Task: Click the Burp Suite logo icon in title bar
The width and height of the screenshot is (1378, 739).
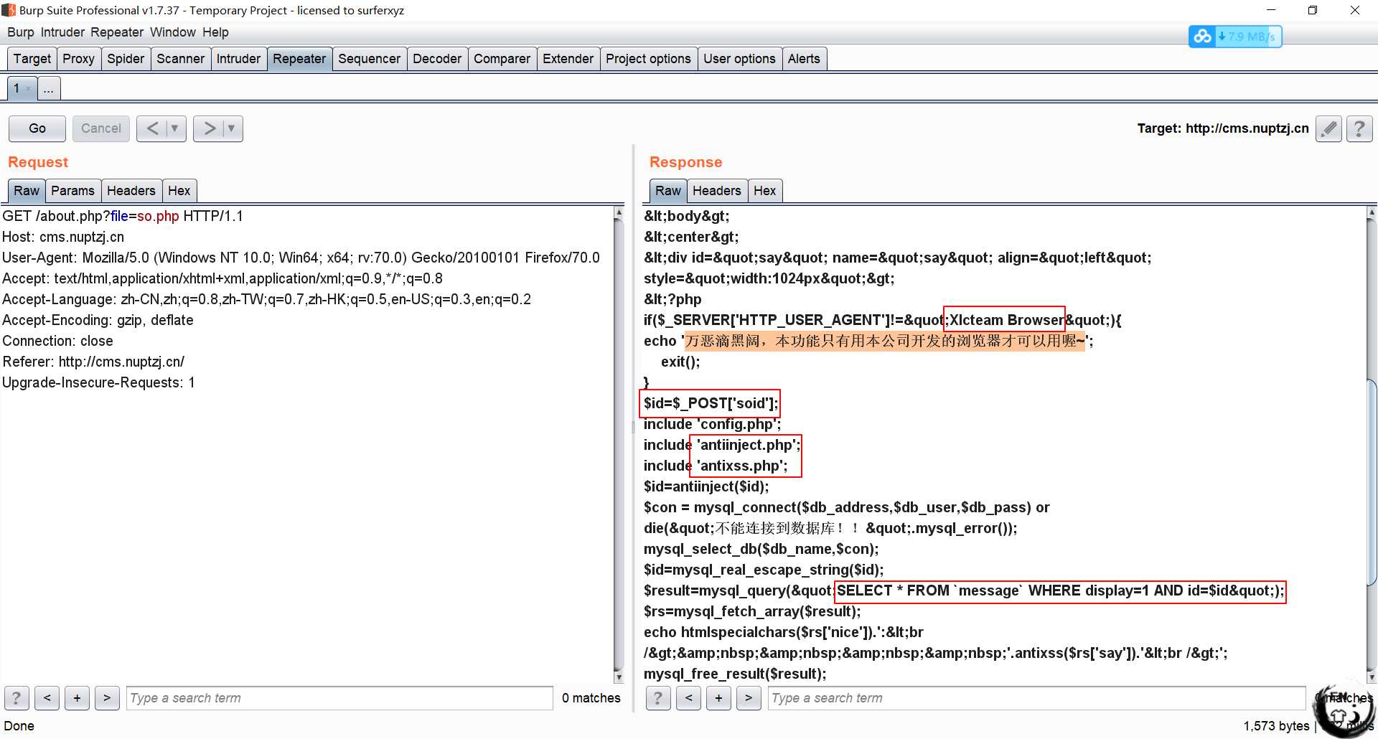Action: coord(9,10)
